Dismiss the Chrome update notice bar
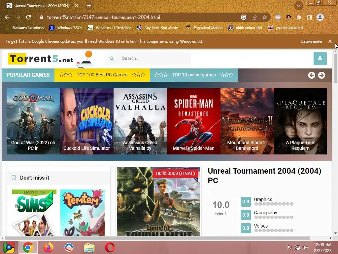This screenshot has height=254, width=338. click(330, 41)
